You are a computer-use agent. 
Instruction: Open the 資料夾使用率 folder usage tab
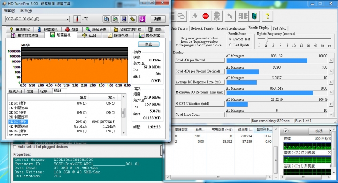coord(127,30)
